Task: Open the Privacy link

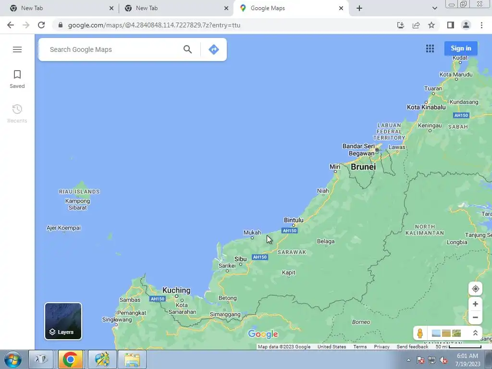Action: (x=381, y=347)
